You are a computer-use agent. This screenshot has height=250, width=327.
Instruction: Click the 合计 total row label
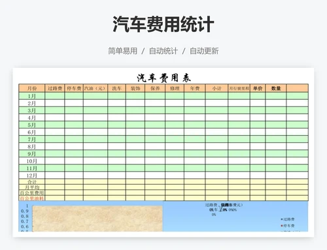click(32, 182)
